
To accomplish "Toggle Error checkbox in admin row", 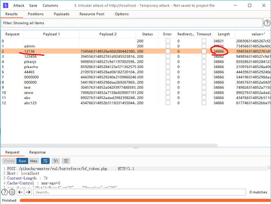I will click(x=168, y=46).
